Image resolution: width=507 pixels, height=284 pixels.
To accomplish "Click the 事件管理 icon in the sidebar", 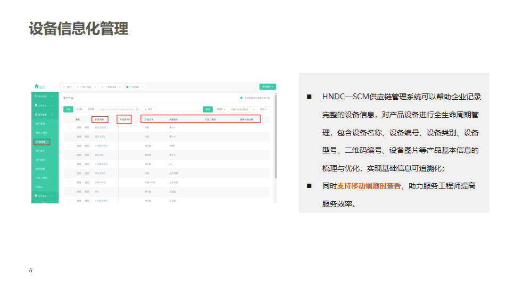I will [x=35, y=97].
